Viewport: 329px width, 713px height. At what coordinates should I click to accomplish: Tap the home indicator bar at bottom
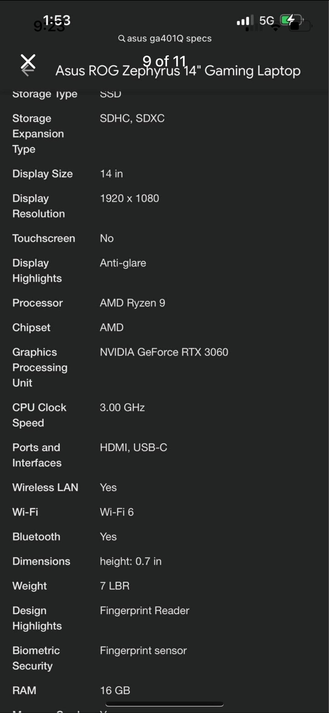pos(164,704)
